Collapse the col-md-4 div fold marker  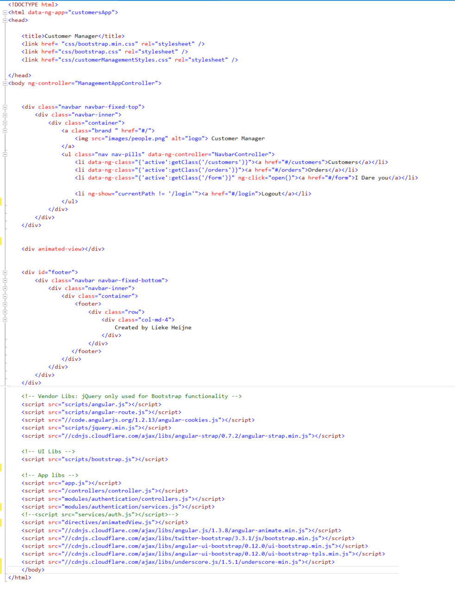point(5,320)
